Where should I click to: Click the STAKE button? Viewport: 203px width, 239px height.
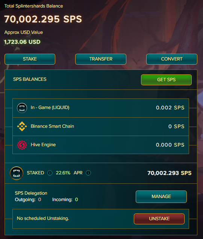(30, 59)
